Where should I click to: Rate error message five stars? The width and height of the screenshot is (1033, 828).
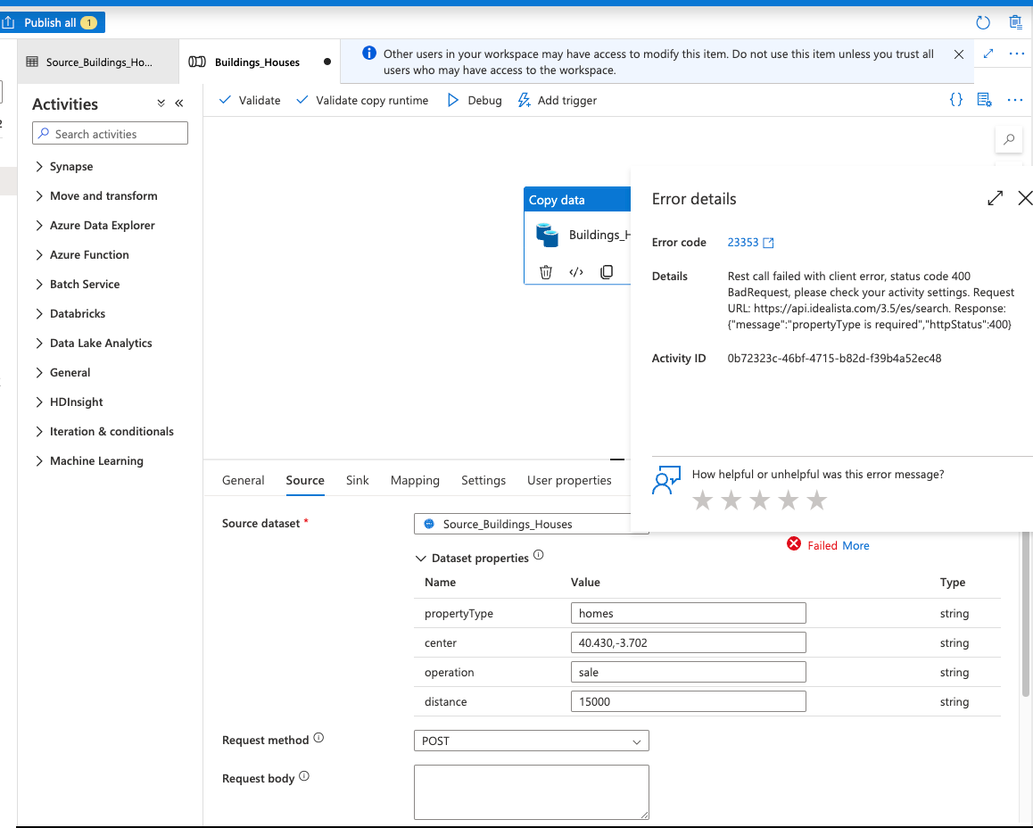(816, 500)
